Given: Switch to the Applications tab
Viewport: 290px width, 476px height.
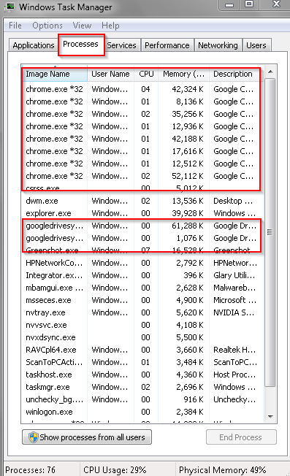Looking at the screenshot, I should (x=34, y=45).
